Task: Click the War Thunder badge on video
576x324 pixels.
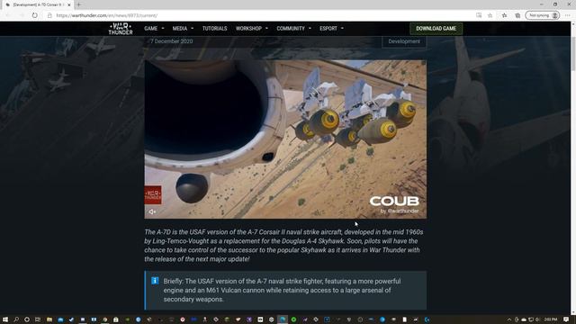Action: (153, 194)
